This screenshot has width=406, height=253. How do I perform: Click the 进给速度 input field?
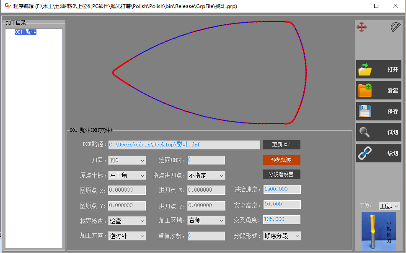point(282,189)
